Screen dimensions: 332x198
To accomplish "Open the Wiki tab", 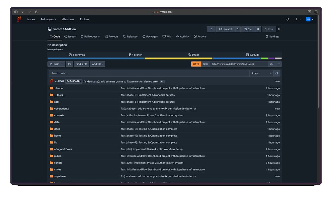I will coord(167,37).
